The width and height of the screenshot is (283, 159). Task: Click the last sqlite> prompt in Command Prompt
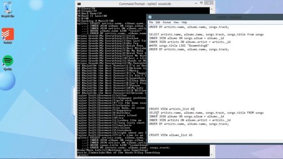click(83, 155)
